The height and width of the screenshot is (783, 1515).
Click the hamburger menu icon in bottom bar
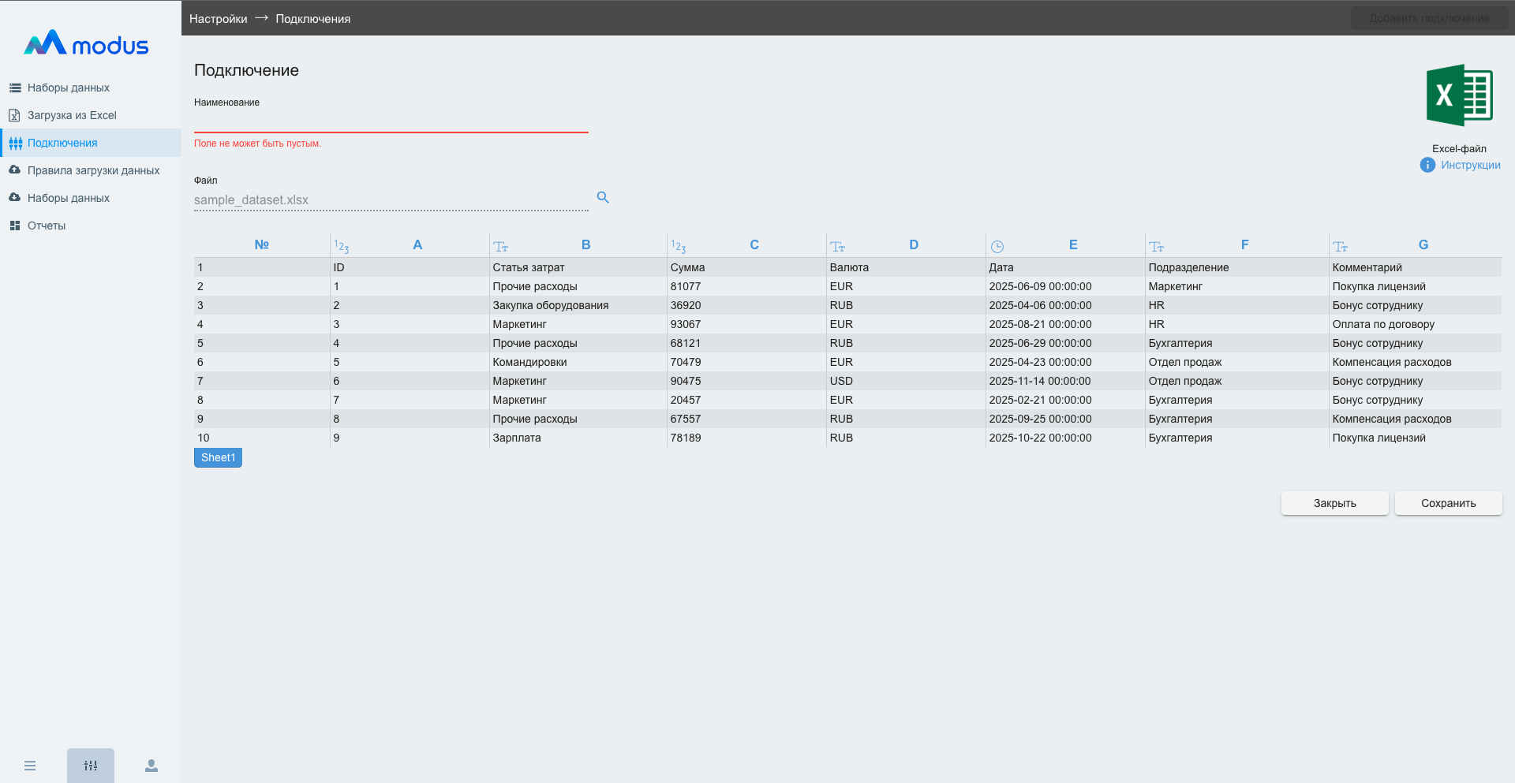30,766
